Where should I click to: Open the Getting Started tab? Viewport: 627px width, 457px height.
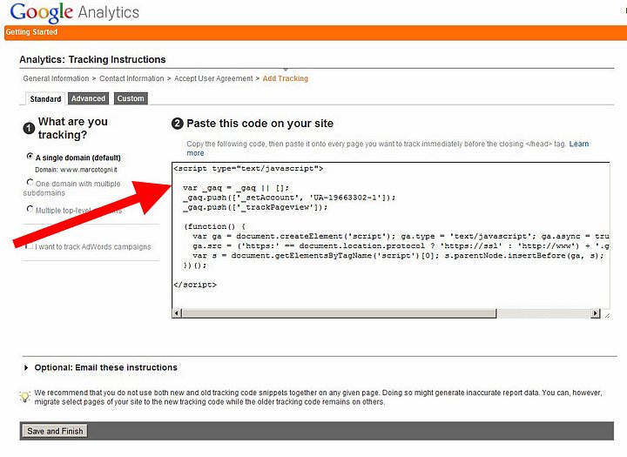31,32
